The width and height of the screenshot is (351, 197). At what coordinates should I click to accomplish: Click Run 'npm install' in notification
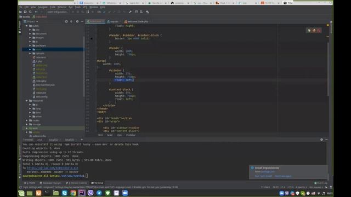click(x=263, y=176)
